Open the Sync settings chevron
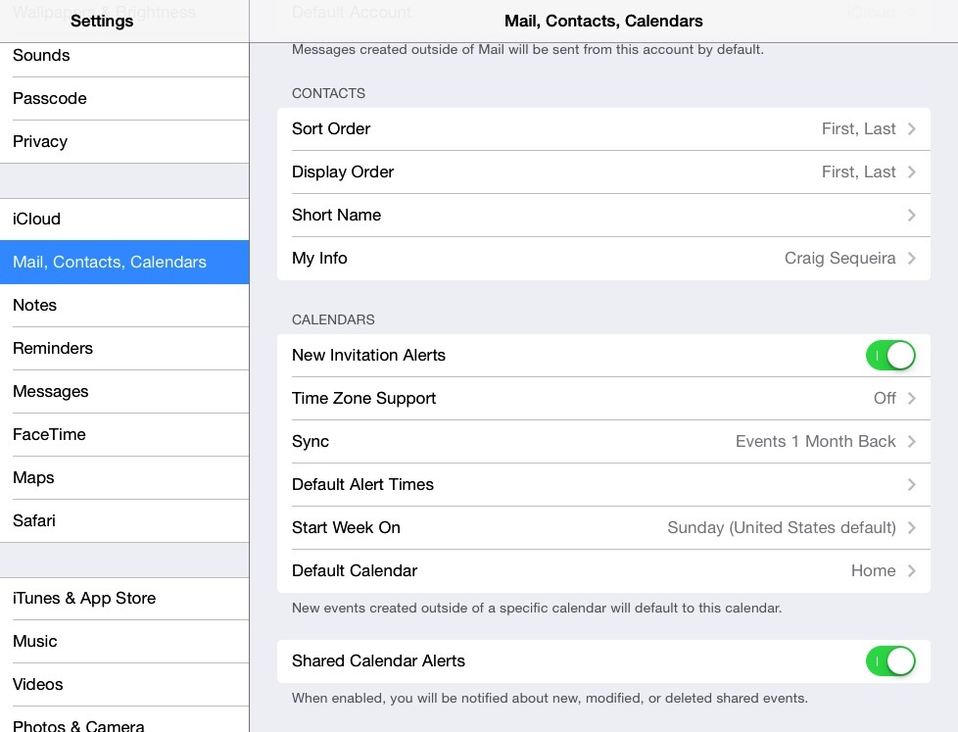 [909, 441]
